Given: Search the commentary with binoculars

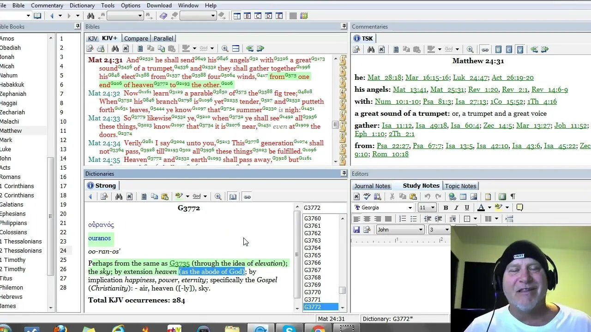Looking at the screenshot, I should [x=371, y=49].
